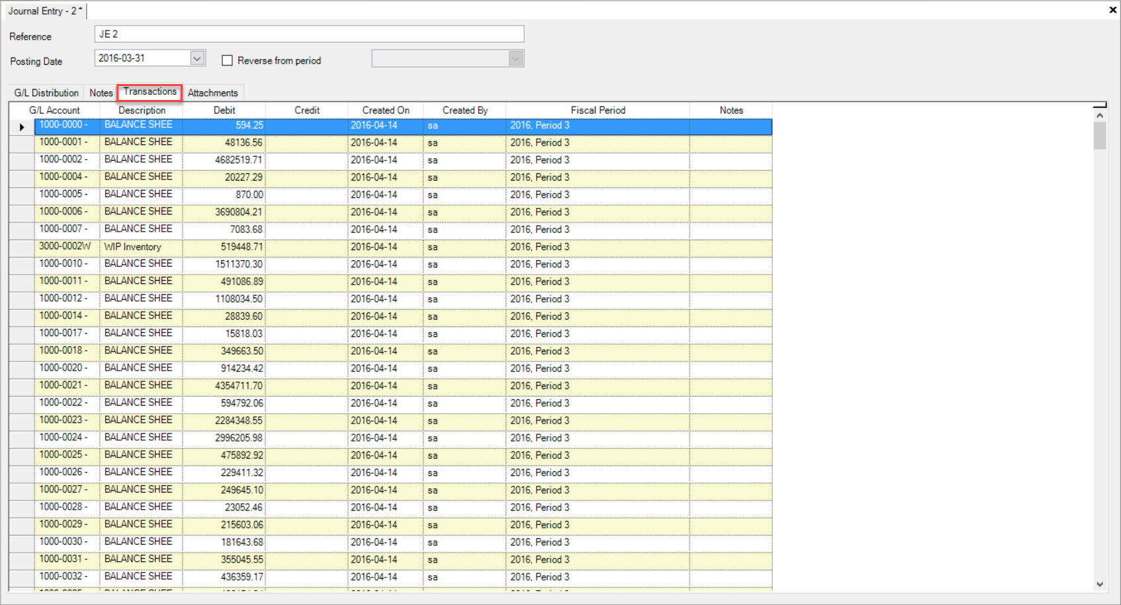This screenshot has height=605, width=1121.
Task: Click debit amount 4682519.71
Action: coord(224,160)
